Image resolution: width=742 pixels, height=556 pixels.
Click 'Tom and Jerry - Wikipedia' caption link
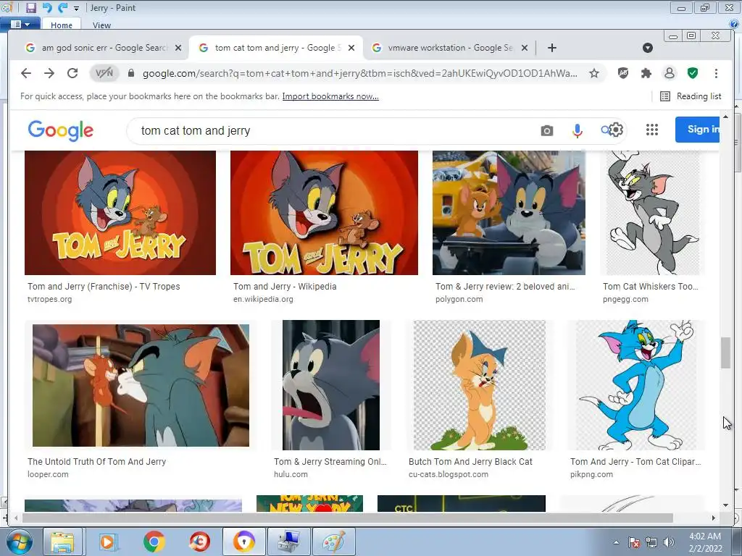pos(285,287)
